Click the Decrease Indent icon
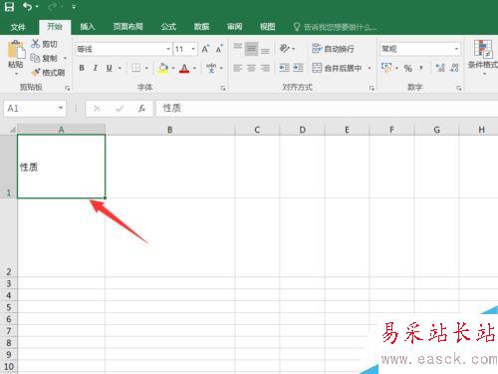This screenshot has height=374, width=498. point(284,68)
